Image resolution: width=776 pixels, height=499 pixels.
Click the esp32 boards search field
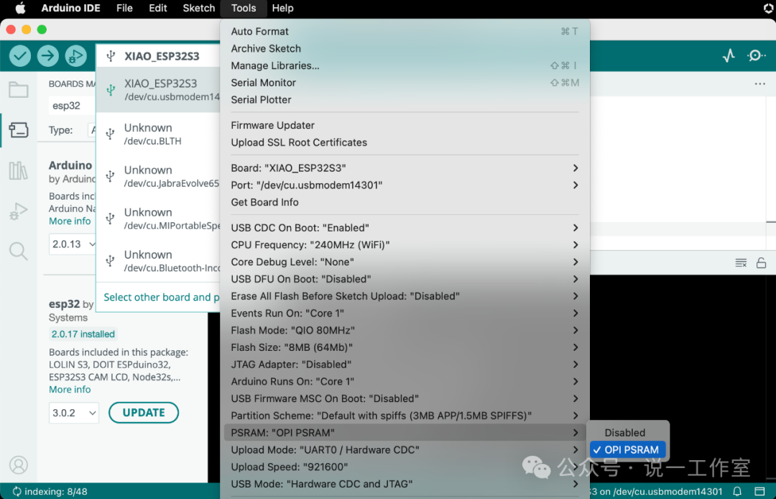click(x=73, y=106)
